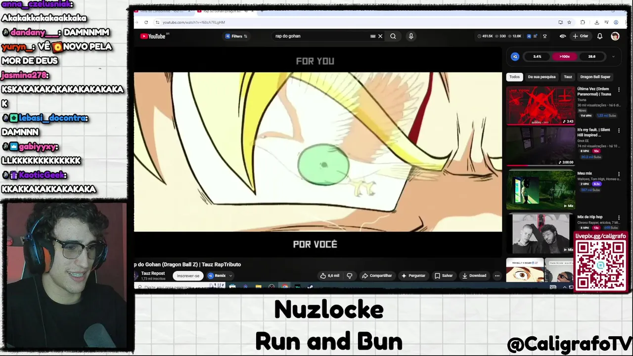
Task: Click the vidIQ 12.6K stat in header
Action: coord(515,36)
